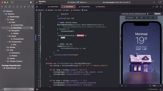163x91 pixels.
Task: Zoom in the preview canvas
Action: [161, 86]
